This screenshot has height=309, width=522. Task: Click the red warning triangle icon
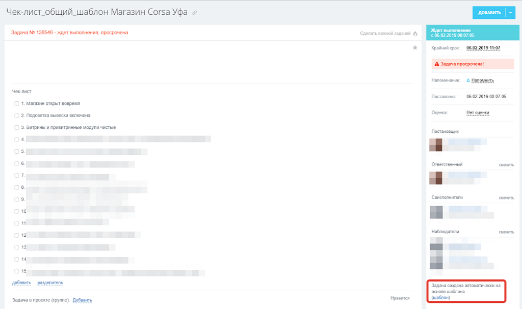(x=437, y=64)
